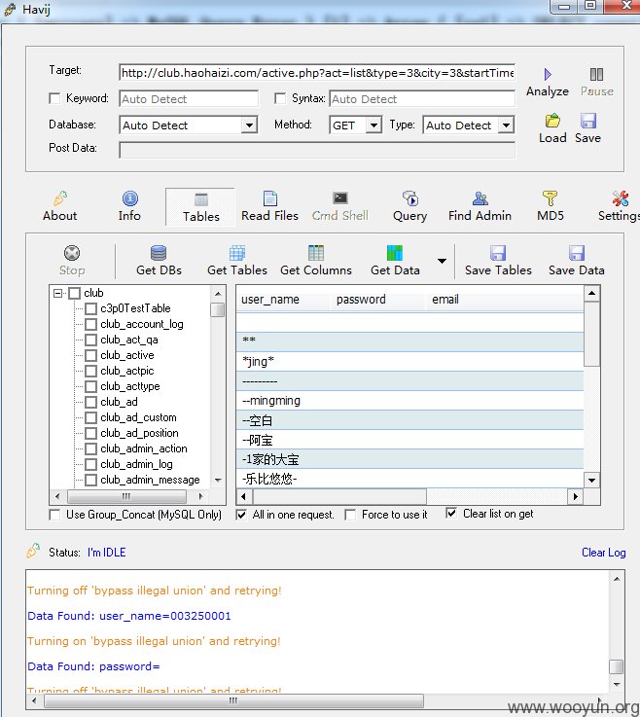Click the table tree scroll-up arrow

(x=218, y=294)
